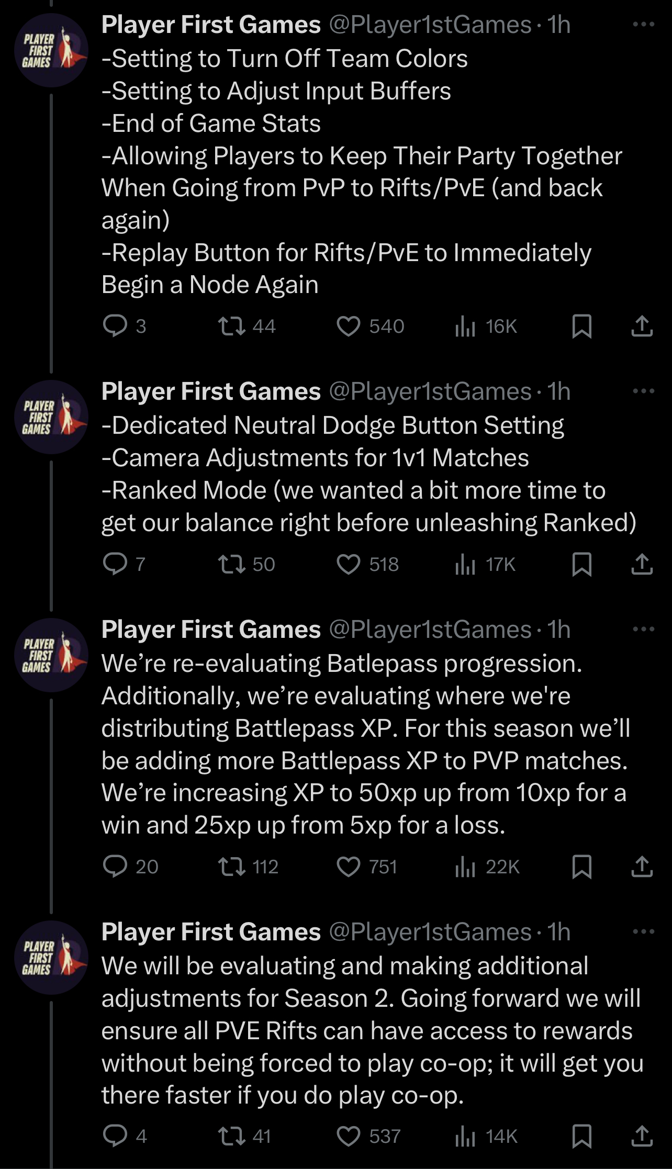This screenshot has height=1169, width=672.
Task: Bookmark the Dedicated Neutral Dodge Button tweet
Action: (x=581, y=564)
